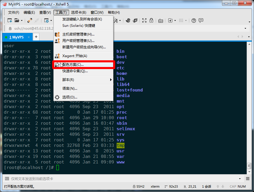The image size is (254, 192).
Task: Open the 编辑(E) menu
Action: click(x=29, y=13)
